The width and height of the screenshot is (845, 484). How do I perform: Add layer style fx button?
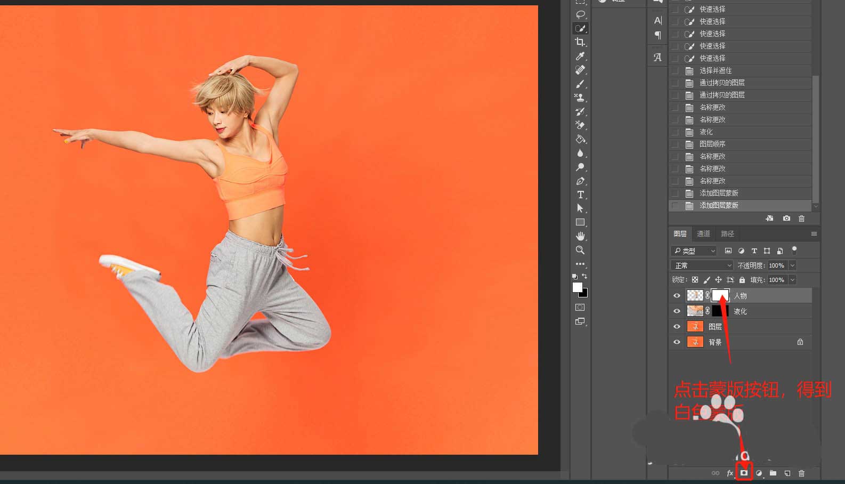730,473
